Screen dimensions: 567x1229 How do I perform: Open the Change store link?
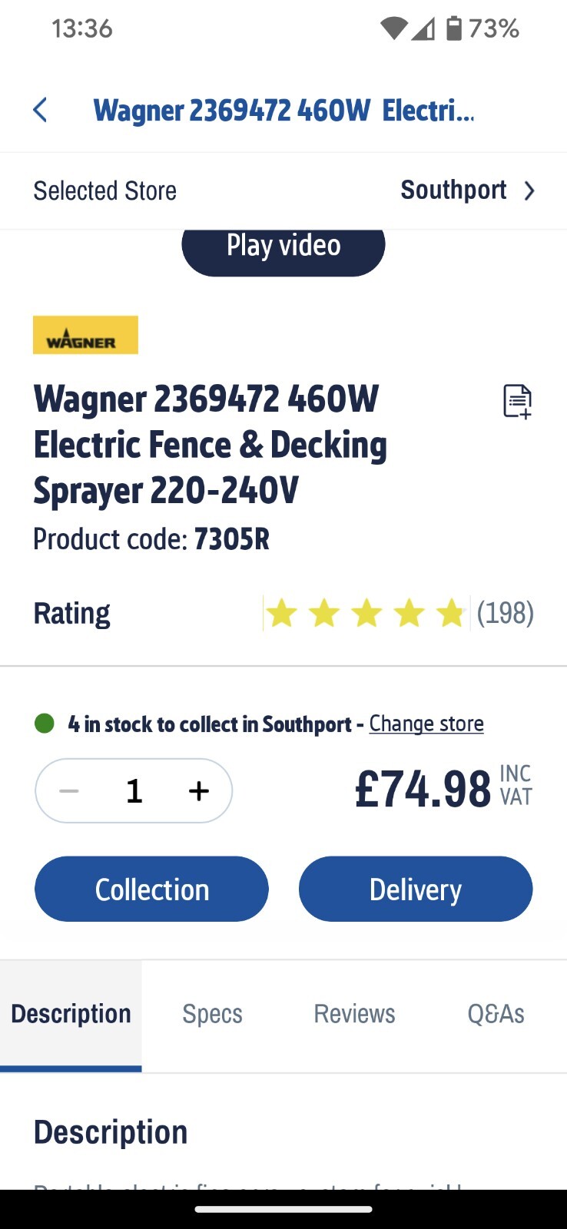(x=426, y=723)
